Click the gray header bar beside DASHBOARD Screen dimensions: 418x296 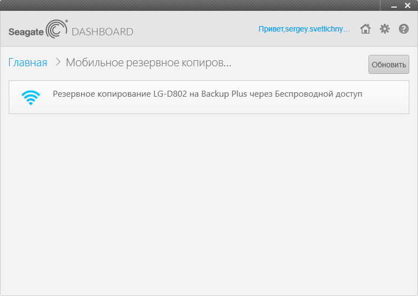pyautogui.click(x=195, y=29)
